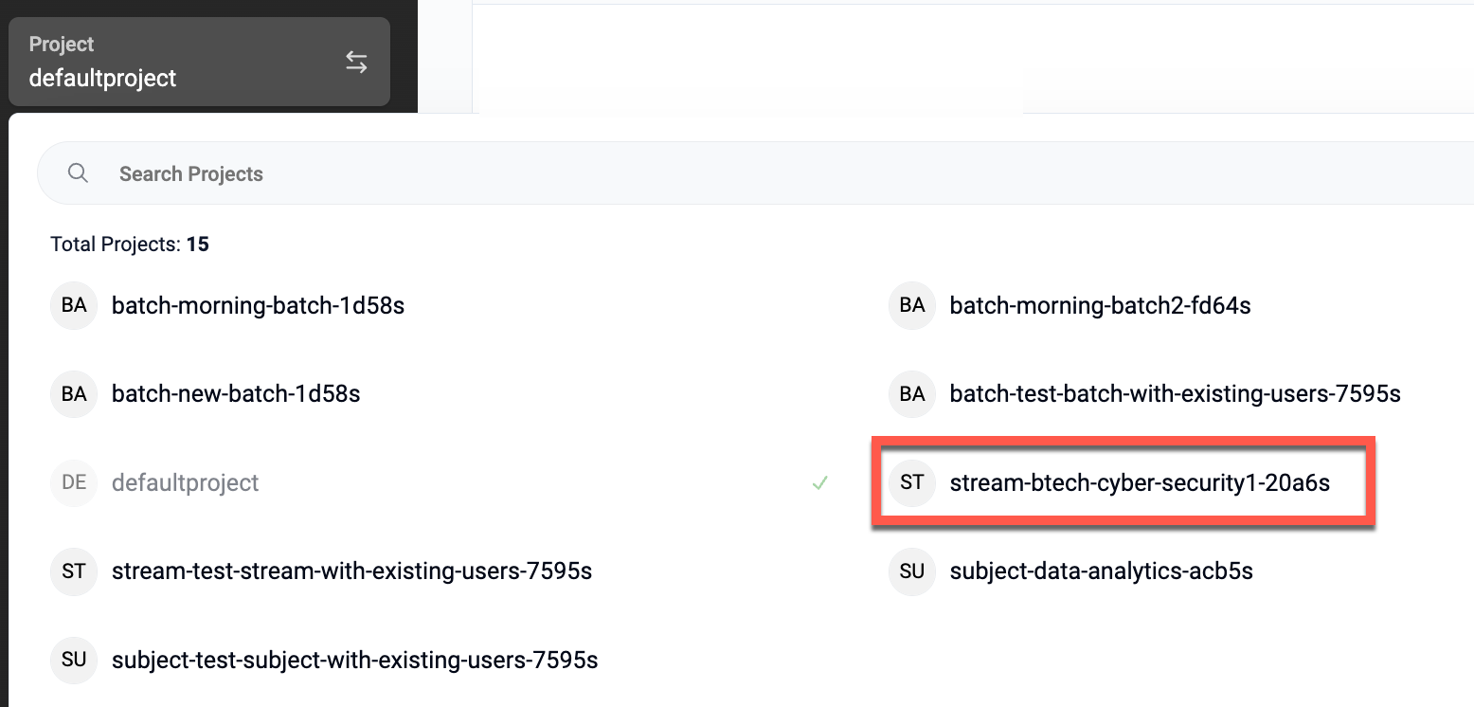Switch to batch-morning-batch2-fd64s project
Viewport: 1474px width, 707px height.
(x=1100, y=306)
